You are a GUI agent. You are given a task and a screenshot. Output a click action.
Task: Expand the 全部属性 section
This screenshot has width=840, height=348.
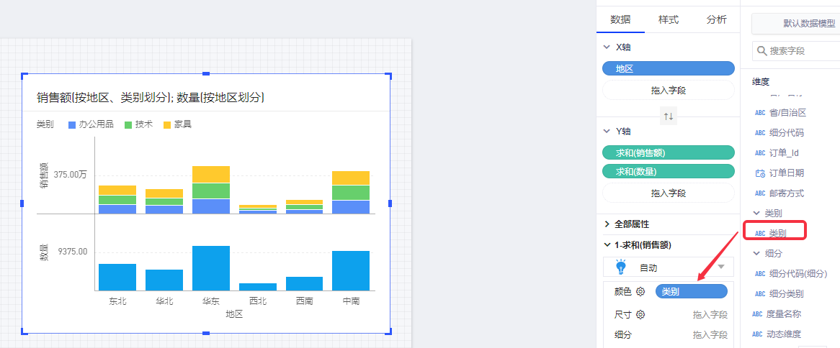(x=607, y=224)
